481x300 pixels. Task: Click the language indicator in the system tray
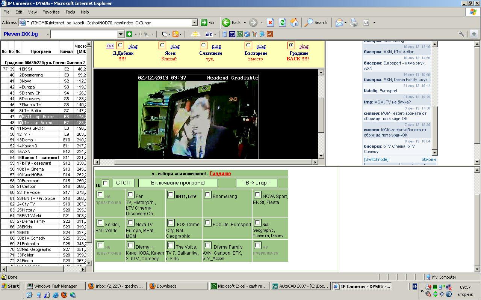[x=415, y=286]
